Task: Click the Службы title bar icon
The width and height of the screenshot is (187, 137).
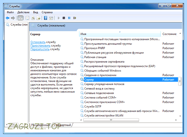Action: [6, 6]
